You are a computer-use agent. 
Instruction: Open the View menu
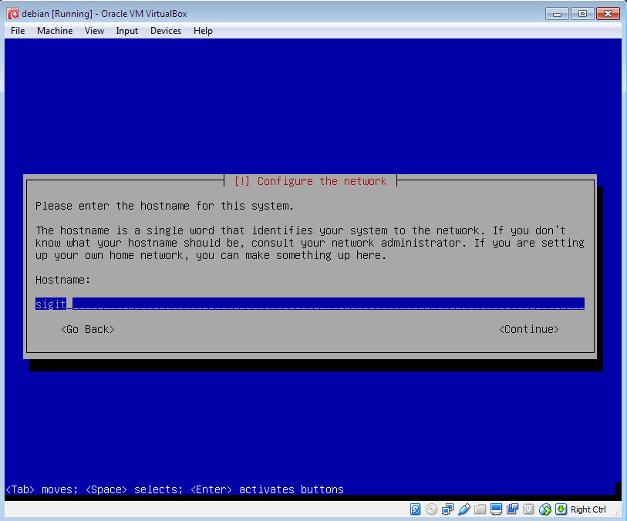coord(94,31)
